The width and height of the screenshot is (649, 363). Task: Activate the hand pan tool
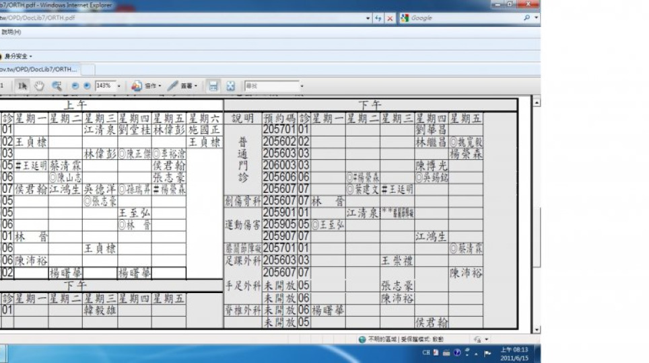pos(40,86)
